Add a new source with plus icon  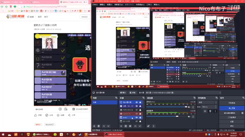pos(121,126)
